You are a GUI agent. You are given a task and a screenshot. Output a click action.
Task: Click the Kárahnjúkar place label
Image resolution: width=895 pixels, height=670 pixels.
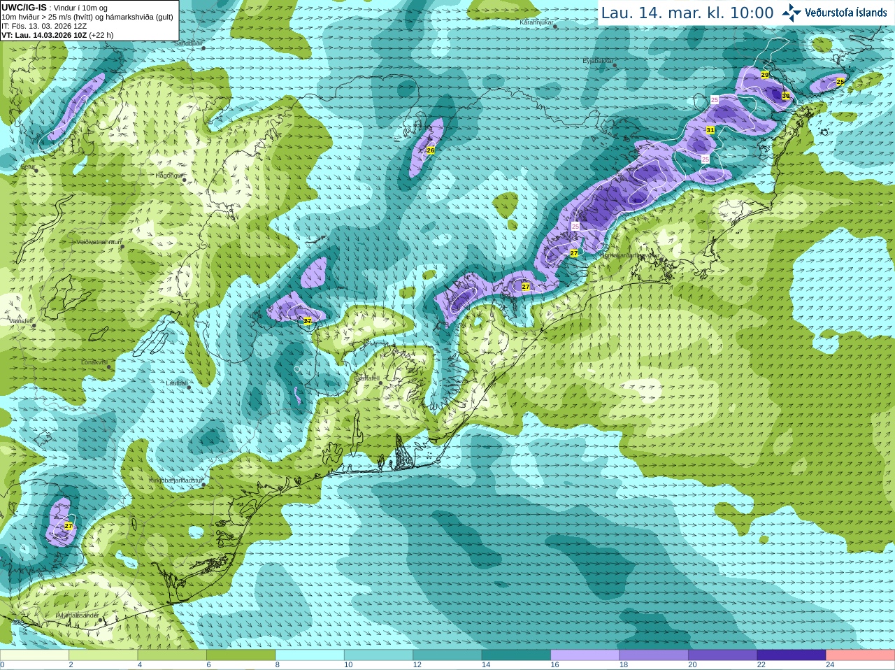coord(536,23)
